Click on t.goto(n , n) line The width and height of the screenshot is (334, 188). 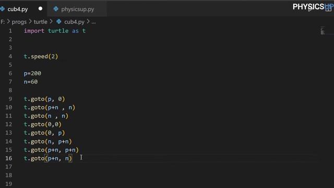[46, 116]
